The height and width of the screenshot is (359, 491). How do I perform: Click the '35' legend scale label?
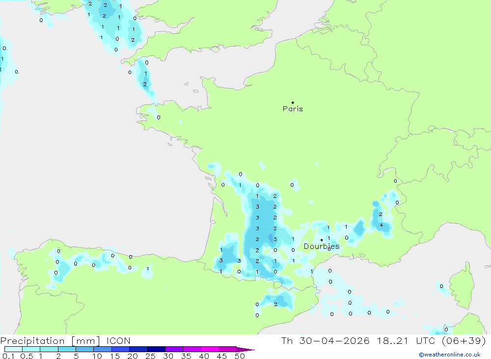186,356
